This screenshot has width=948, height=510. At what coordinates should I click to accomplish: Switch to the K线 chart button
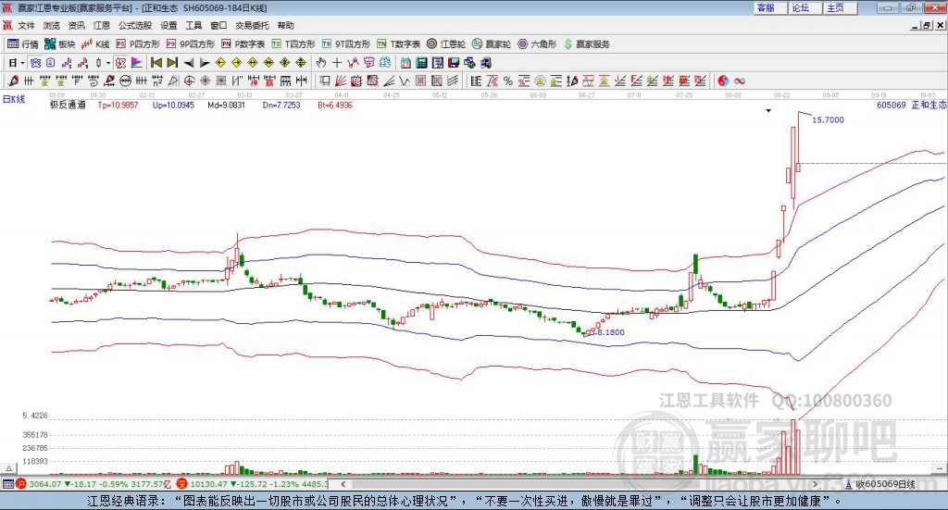pyautogui.click(x=95, y=44)
